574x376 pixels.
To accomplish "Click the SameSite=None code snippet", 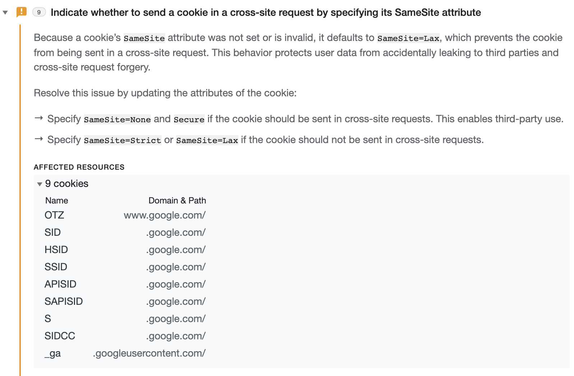I will (117, 119).
